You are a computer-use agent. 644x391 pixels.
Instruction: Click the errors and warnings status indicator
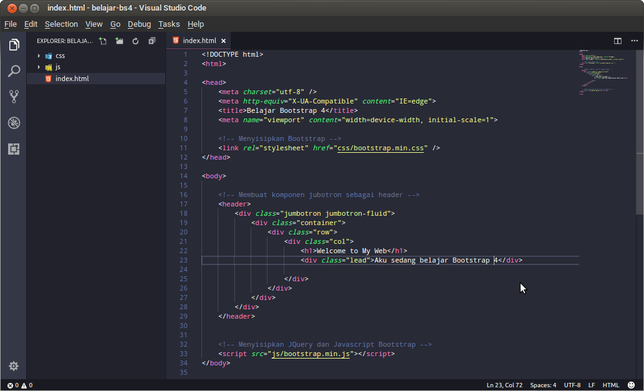click(19, 384)
